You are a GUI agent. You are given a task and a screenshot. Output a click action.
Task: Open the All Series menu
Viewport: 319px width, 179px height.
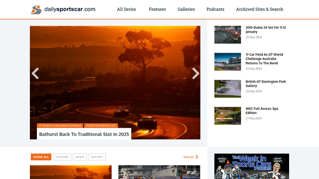[126, 9]
